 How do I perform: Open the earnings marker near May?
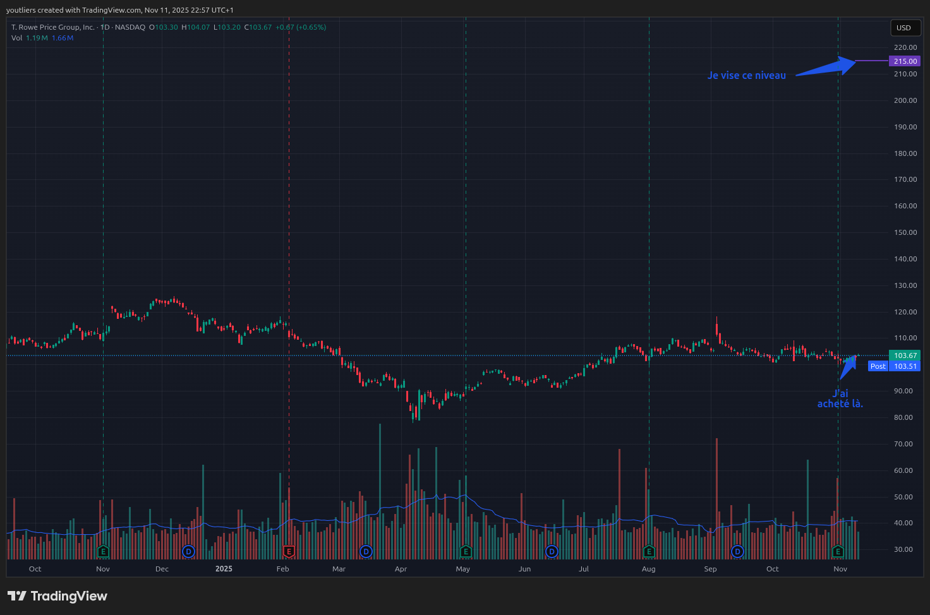pyautogui.click(x=466, y=552)
